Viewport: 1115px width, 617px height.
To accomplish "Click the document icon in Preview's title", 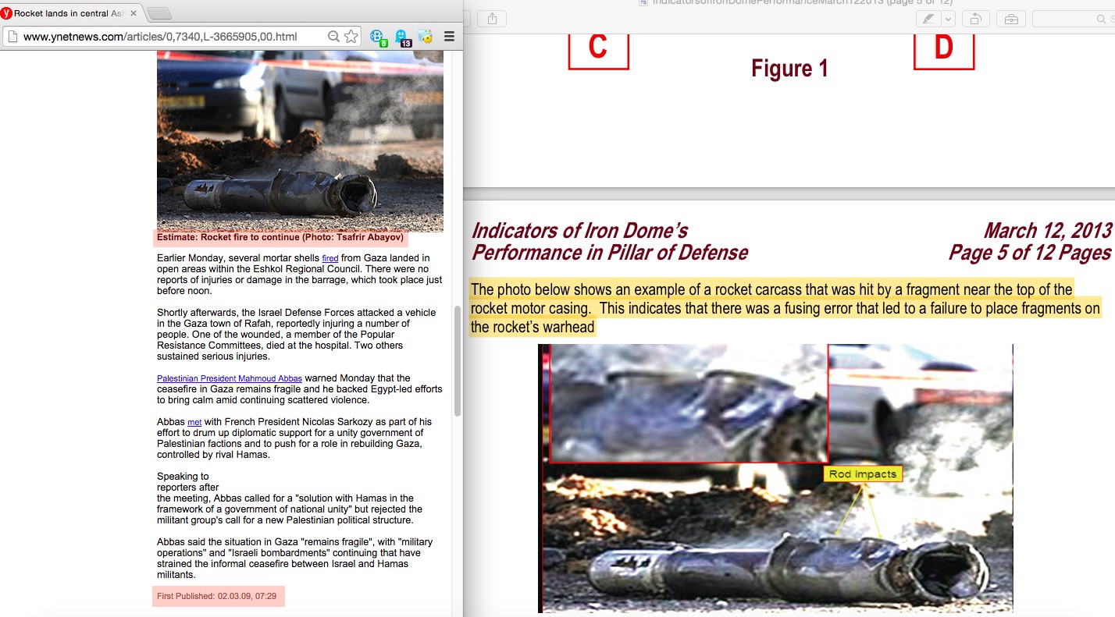I will [x=643, y=2].
